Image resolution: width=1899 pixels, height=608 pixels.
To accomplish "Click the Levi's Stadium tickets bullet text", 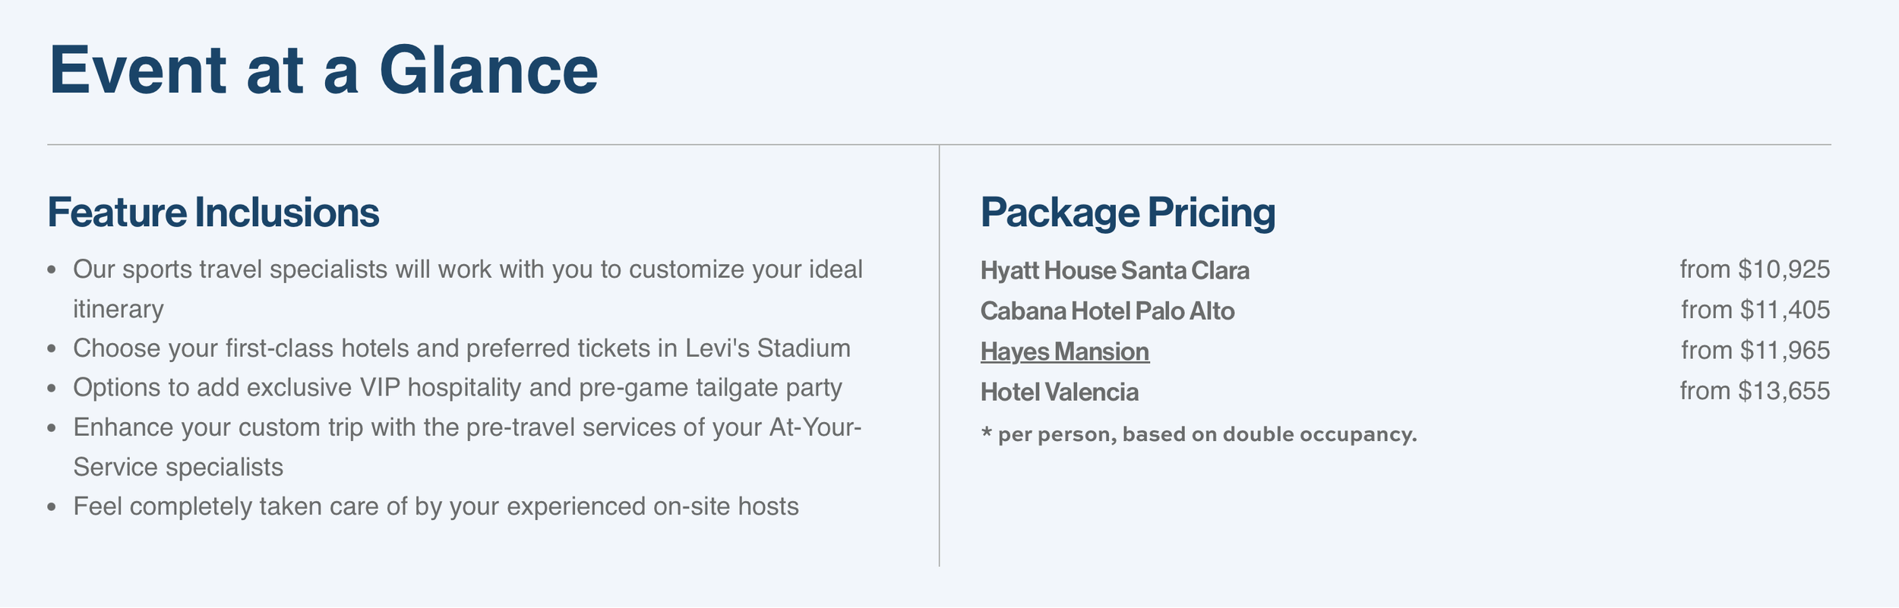I will tap(461, 348).
